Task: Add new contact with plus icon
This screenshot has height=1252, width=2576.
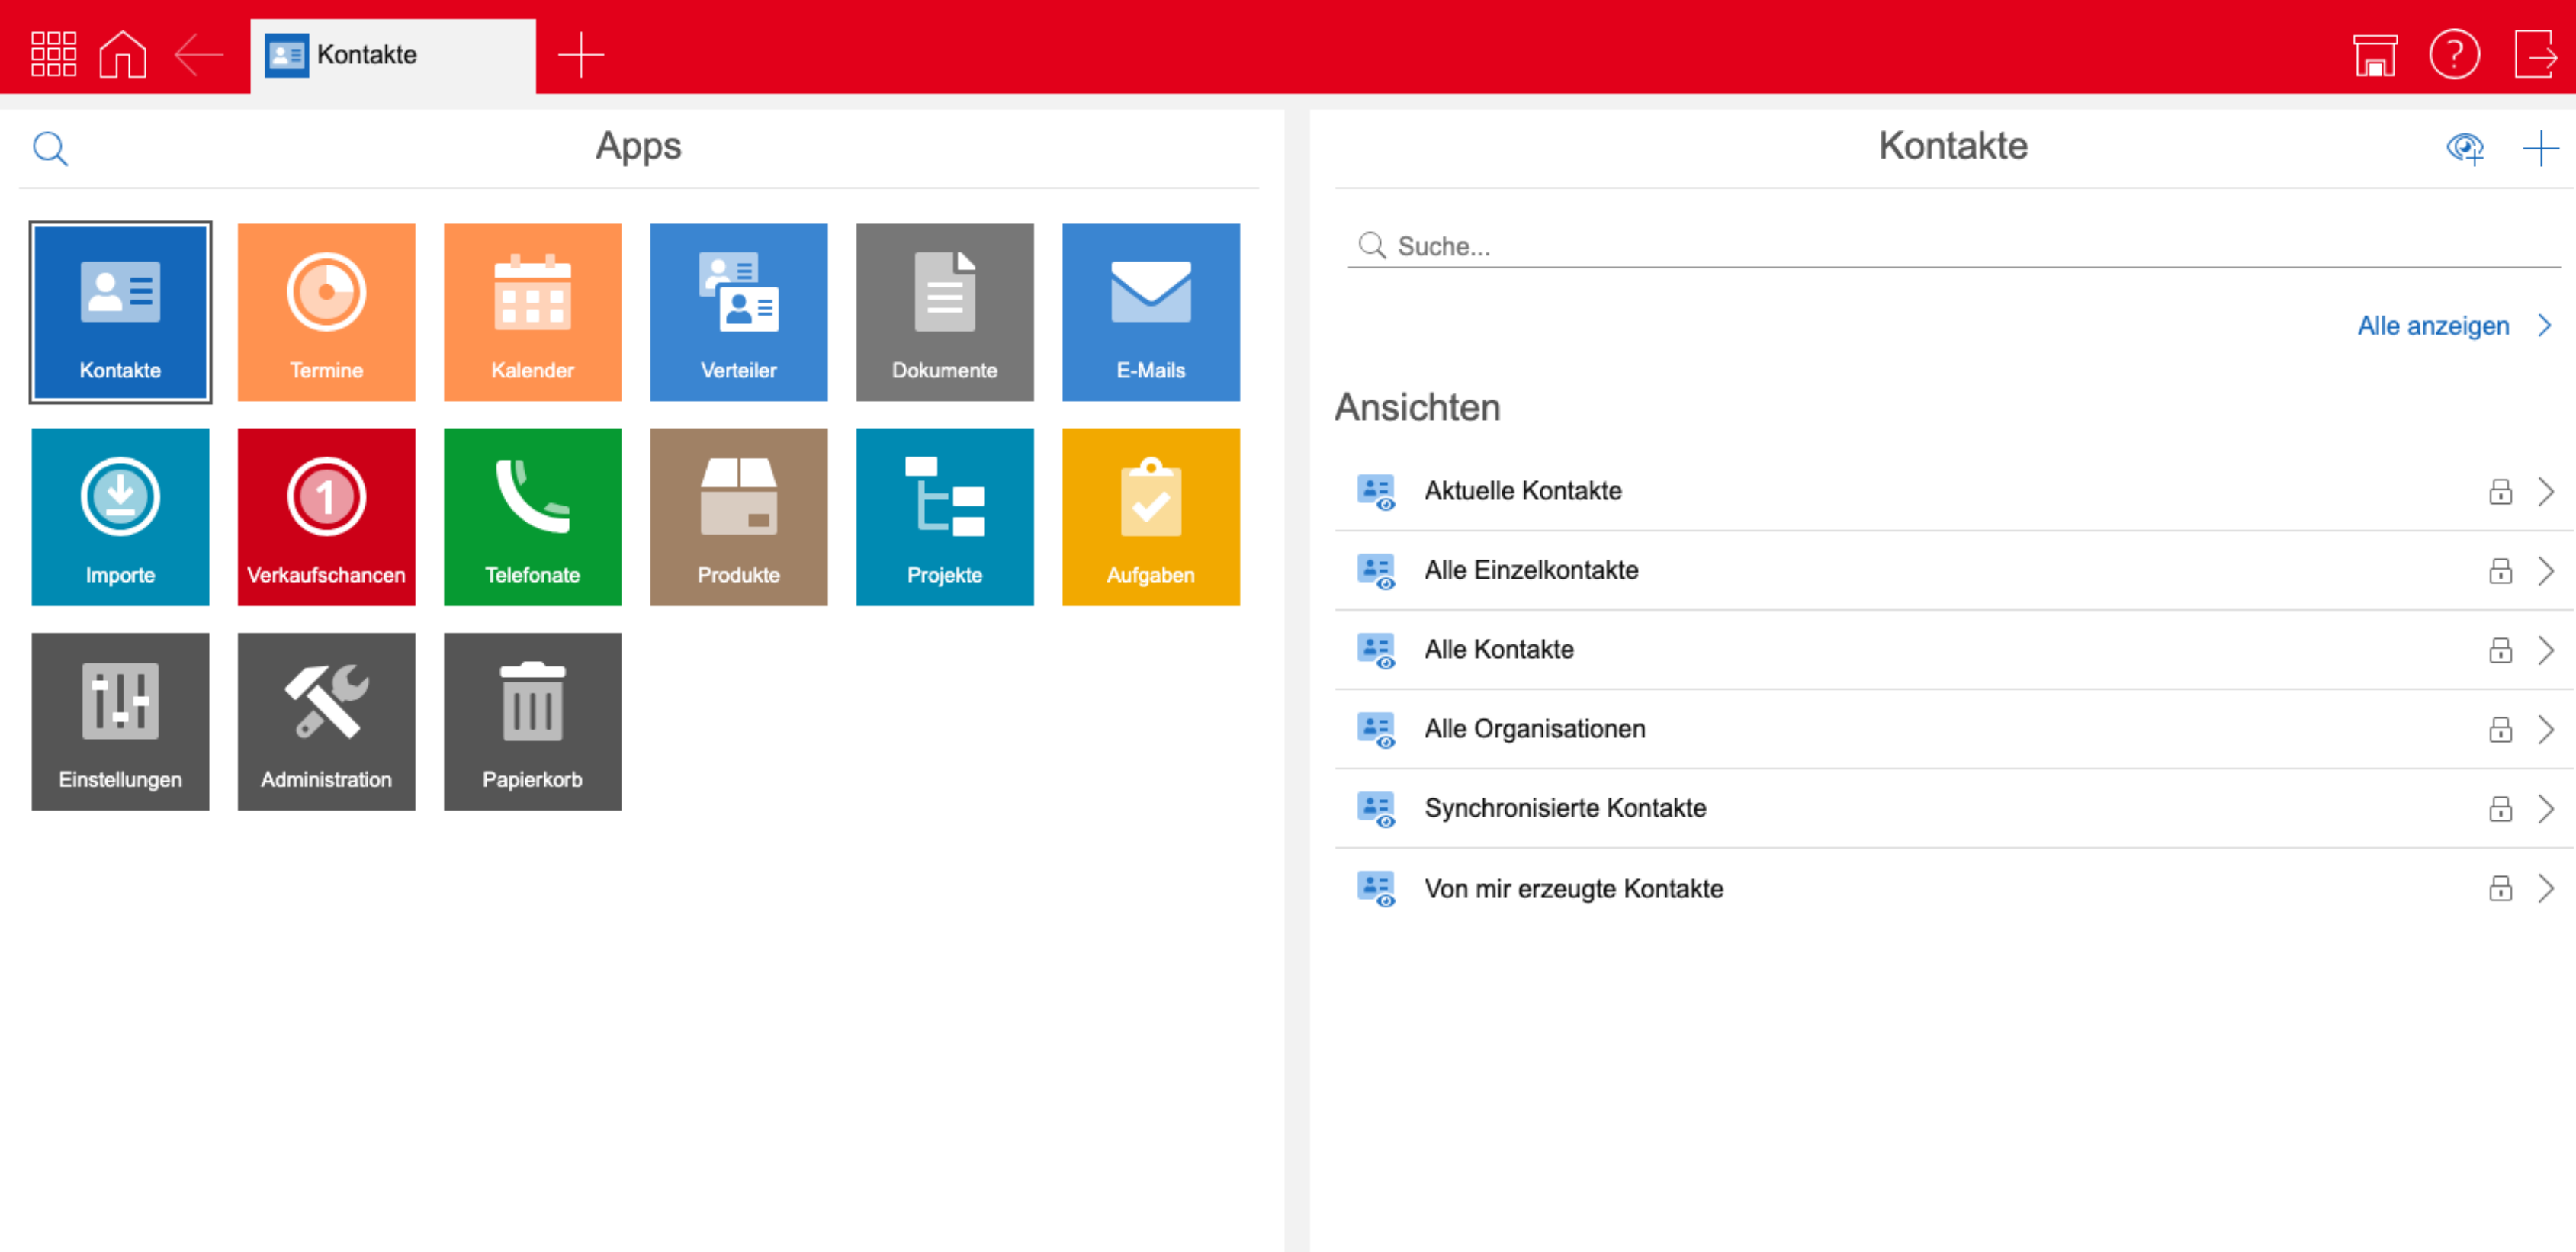Action: (2540, 149)
